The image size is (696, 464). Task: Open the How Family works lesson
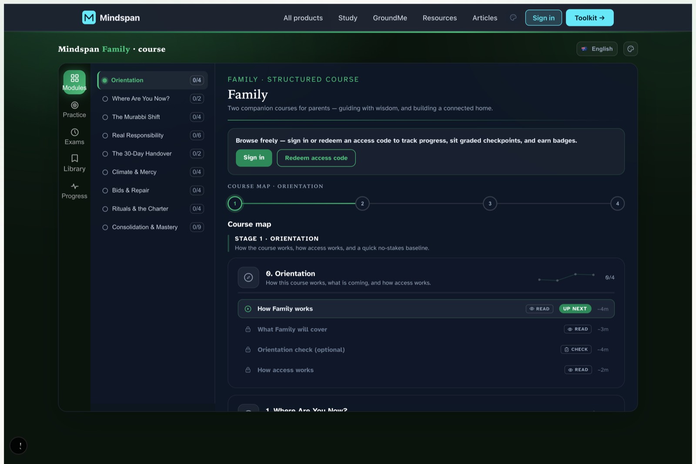426,309
